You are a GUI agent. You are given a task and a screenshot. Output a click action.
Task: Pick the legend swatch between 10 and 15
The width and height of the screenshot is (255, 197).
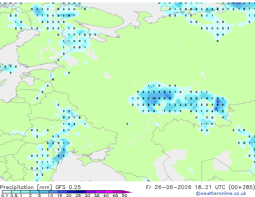pyautogui.click(x=53, y=192)
